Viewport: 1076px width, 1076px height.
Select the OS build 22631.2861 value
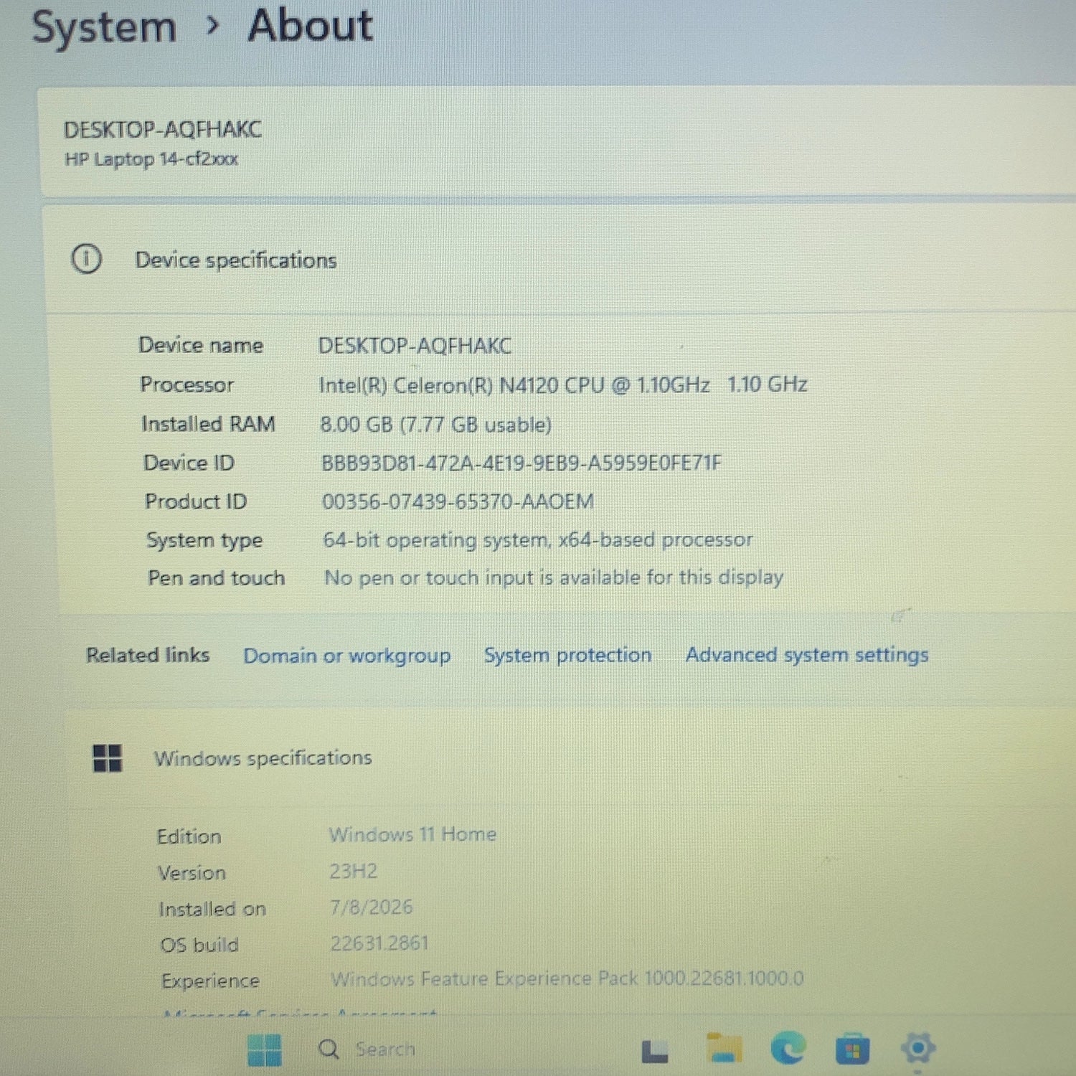(x=379, y=943)
